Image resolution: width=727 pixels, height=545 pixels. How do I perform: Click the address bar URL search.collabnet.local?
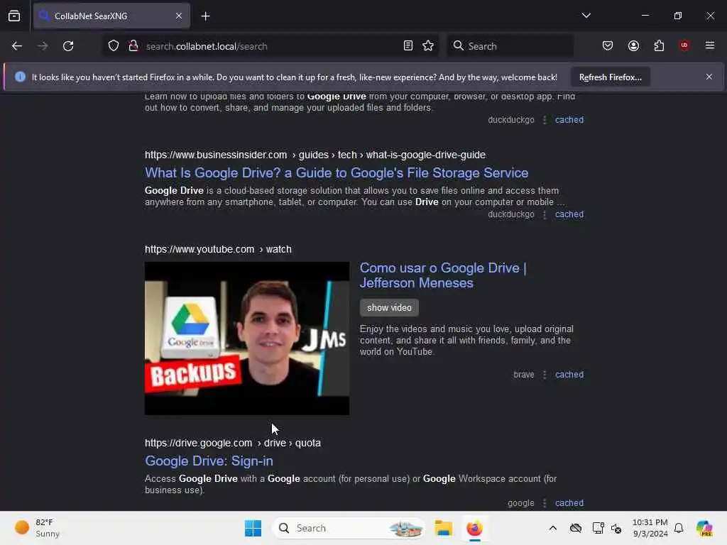click(207, 46)
